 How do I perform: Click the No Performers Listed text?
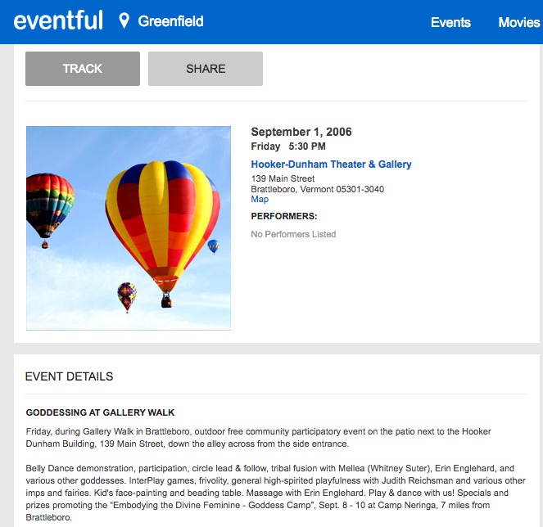pyautogui.click(x=293, y=234)
